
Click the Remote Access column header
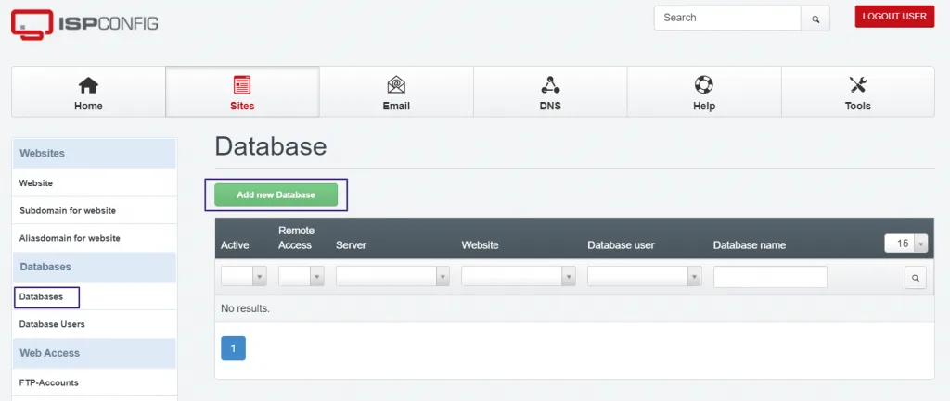point(296,238)
